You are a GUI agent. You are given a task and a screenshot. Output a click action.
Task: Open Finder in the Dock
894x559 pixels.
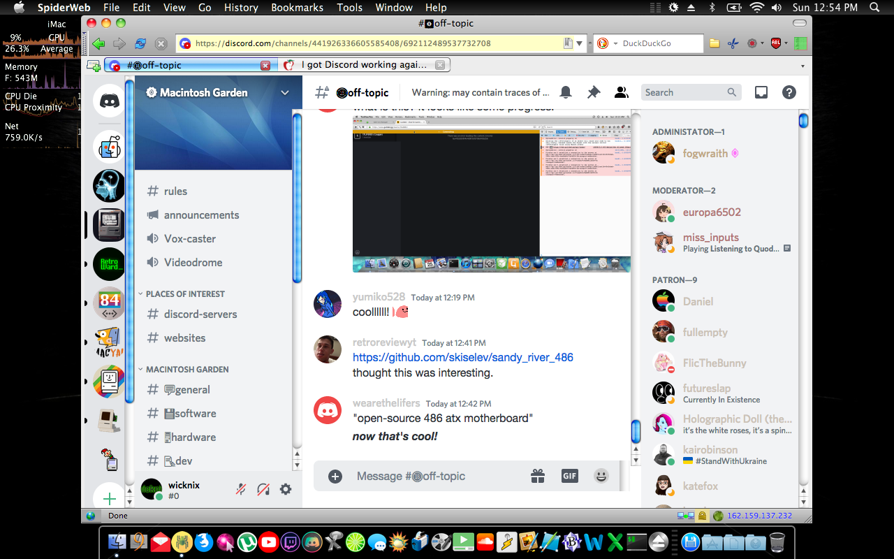[x=117, y=542]
